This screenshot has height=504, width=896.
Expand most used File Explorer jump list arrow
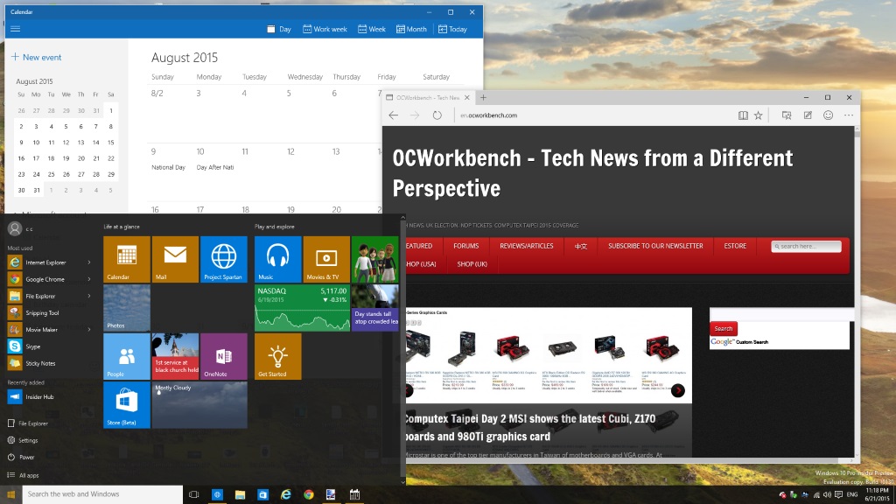[x=89, y=296]
